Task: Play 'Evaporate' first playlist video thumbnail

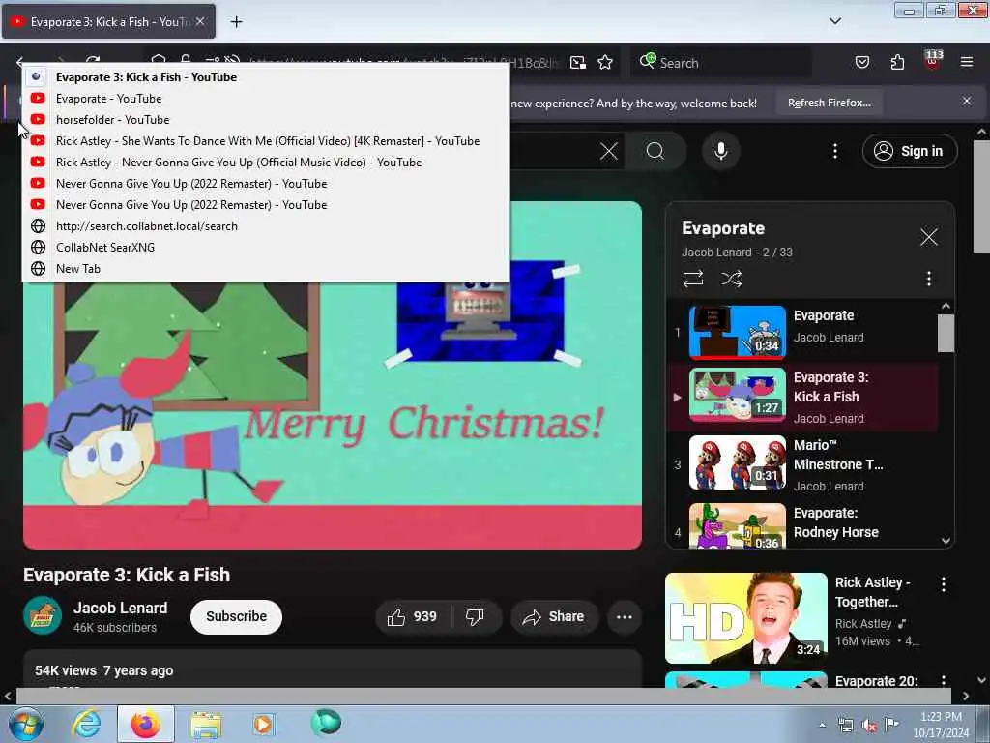Action: pos(738,332)
